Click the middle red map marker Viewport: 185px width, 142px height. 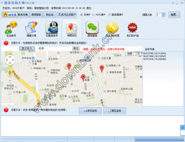pyautogui.click(x=83, y=78)
